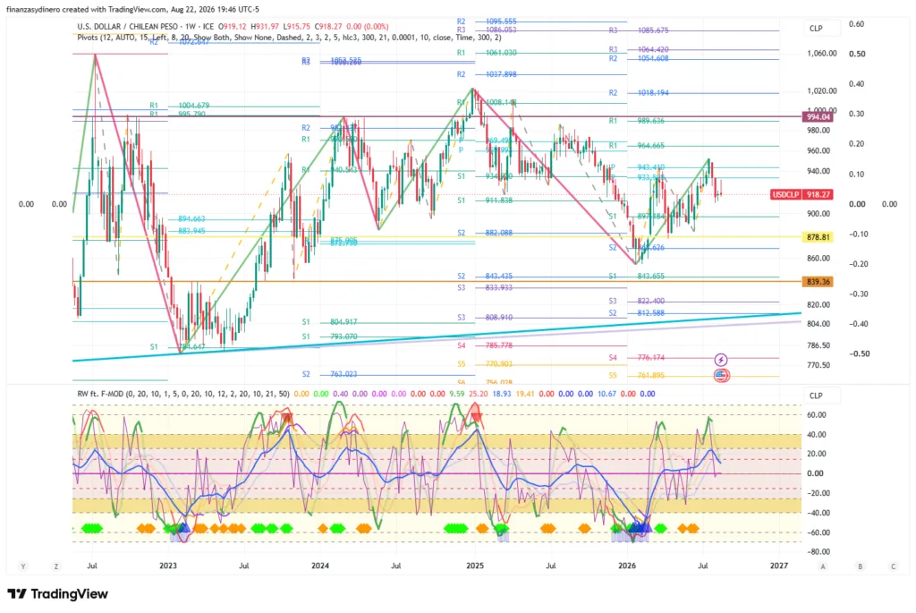Viewport: 916px width, 613px height.
Task: Select the orange horizontal line at 839.36
Action: point(437,282)
